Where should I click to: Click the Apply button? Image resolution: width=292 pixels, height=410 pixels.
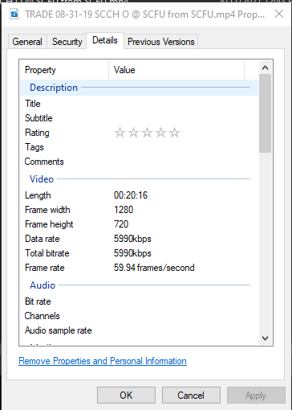[x=256, y=396]
